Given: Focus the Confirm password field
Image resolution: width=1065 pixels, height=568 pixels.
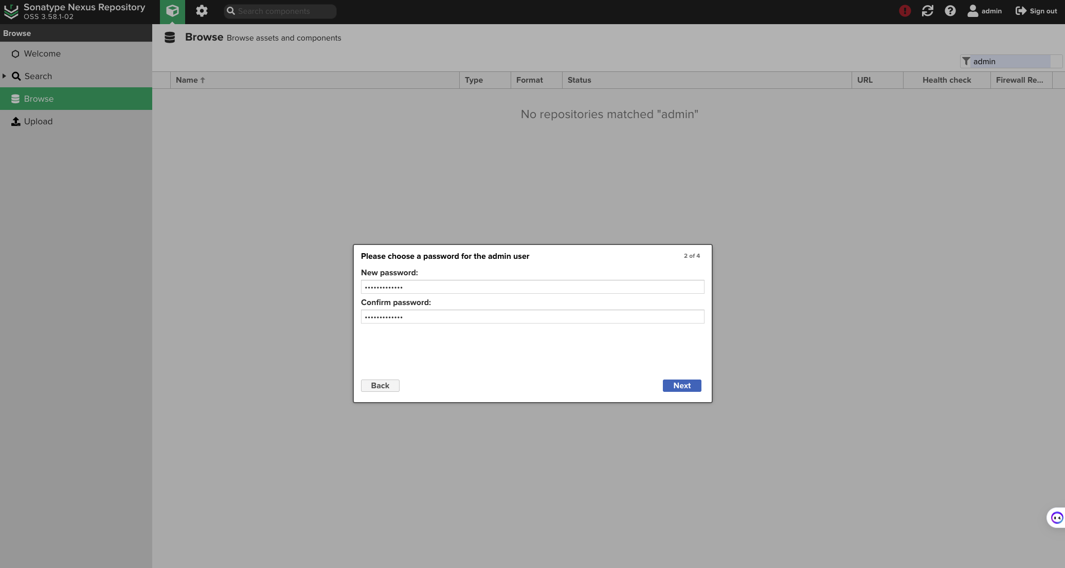Looking at the screenshot, I should point(532,317).
